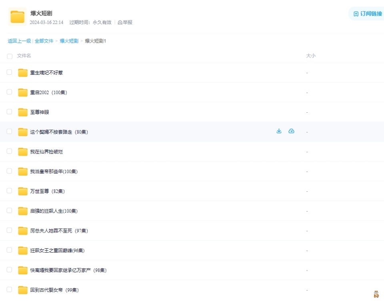Click the large 爆火短剧 folder icon in header
This screenshot has width=384, height=301.
click(18, 17)
